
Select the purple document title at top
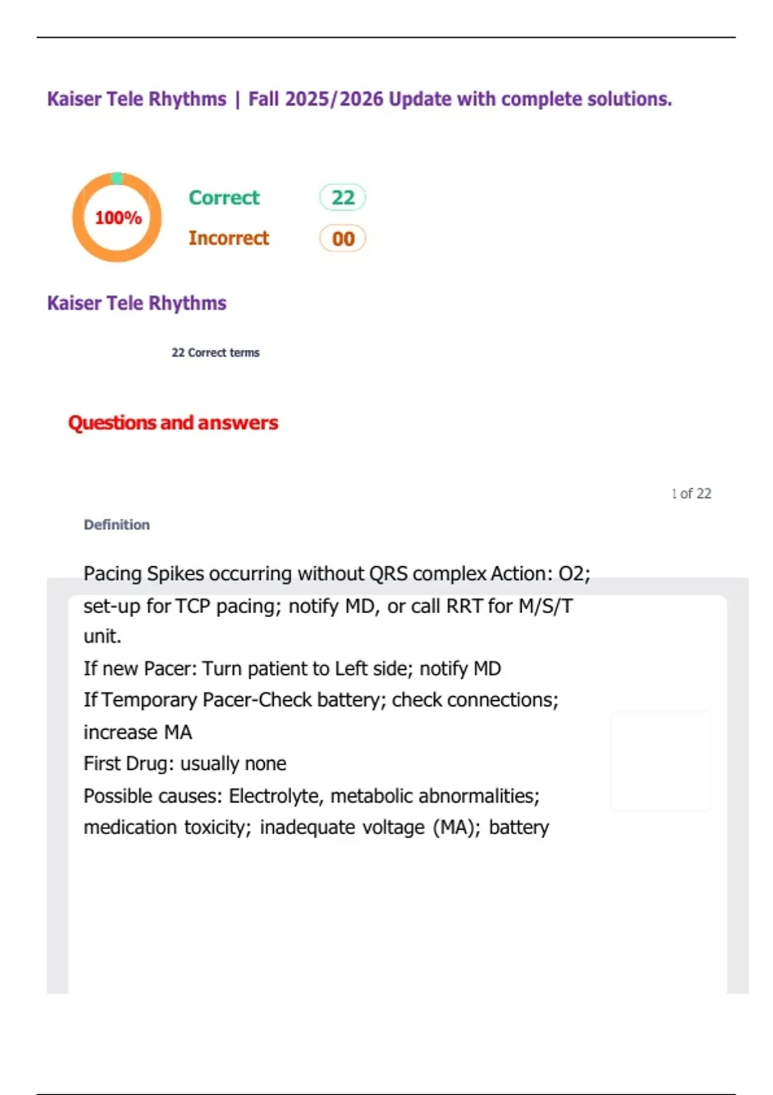pyautogui.click(x=359, y=99)
